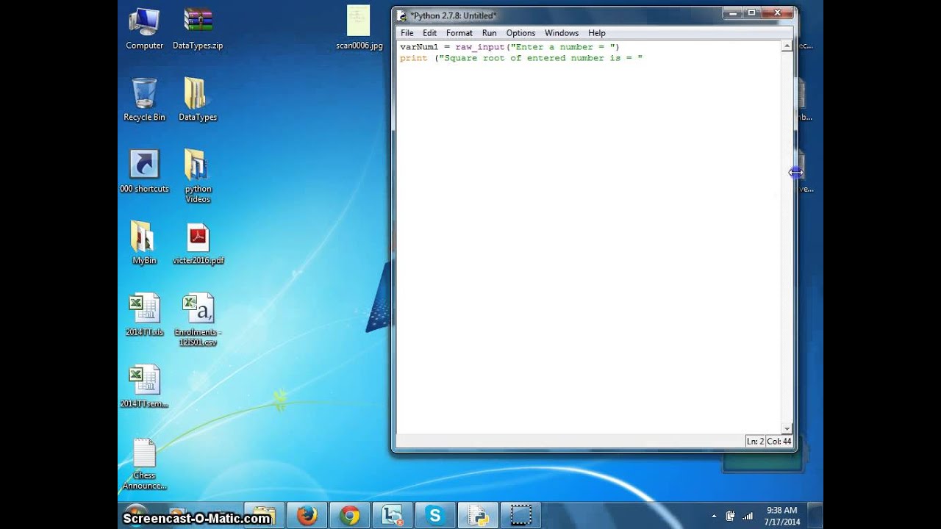Open the Help menu

coord(596,33)
